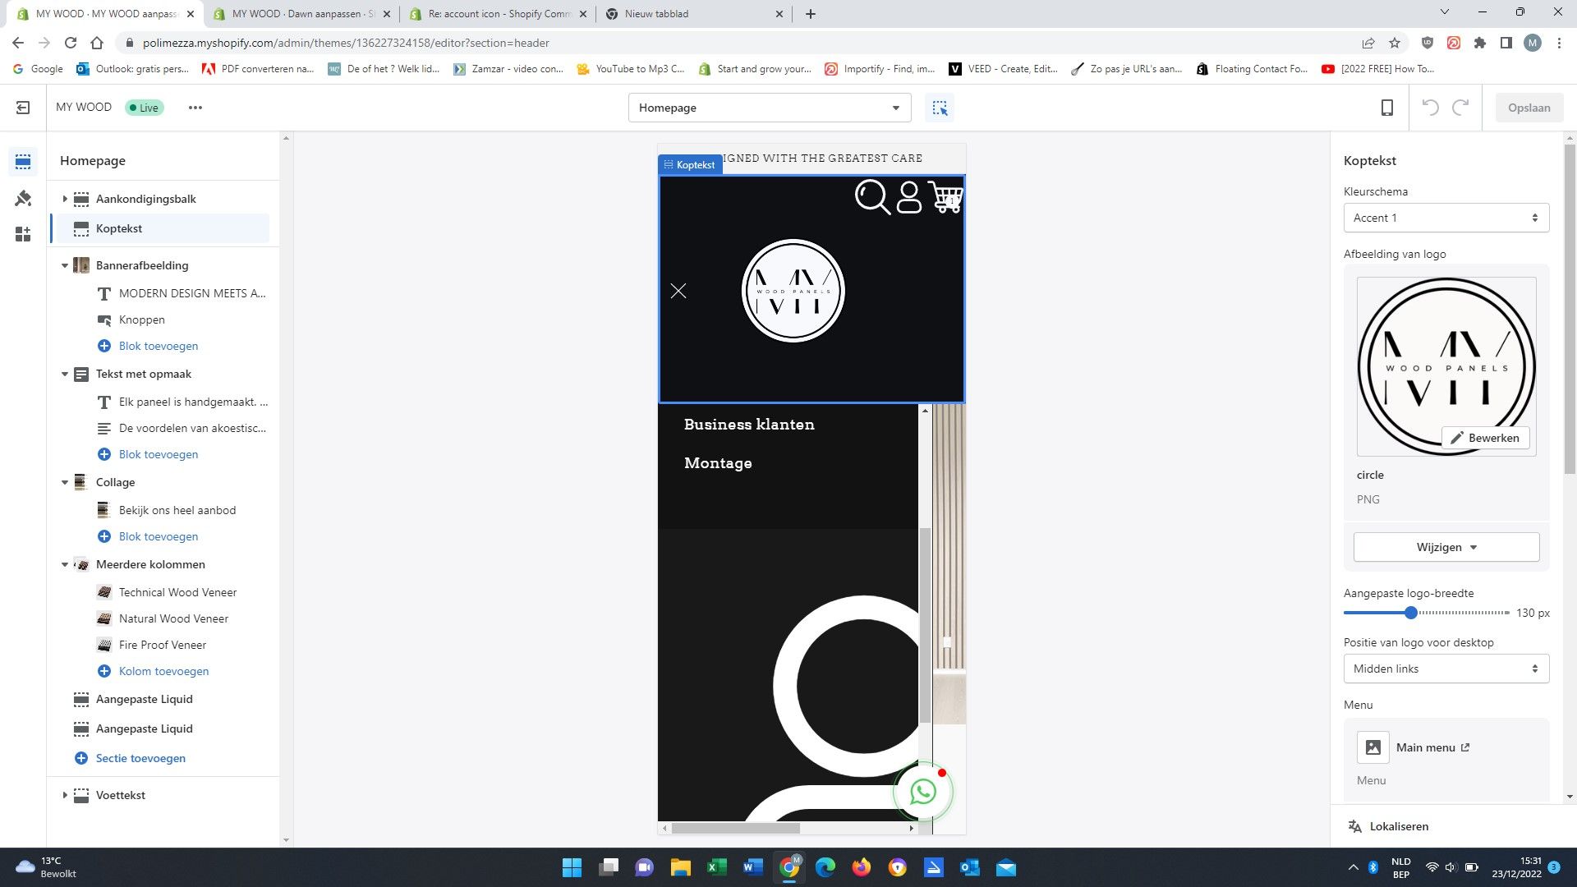
Task: Select the Business klanten menu item
Action: click(749, 425)
